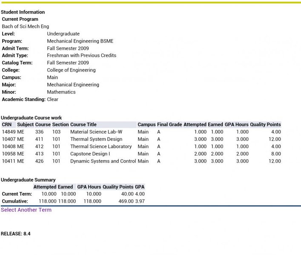Click the Quality Points header in coursework table
Image resolution: width=301 pixels, height=255 pixels.
265,124
